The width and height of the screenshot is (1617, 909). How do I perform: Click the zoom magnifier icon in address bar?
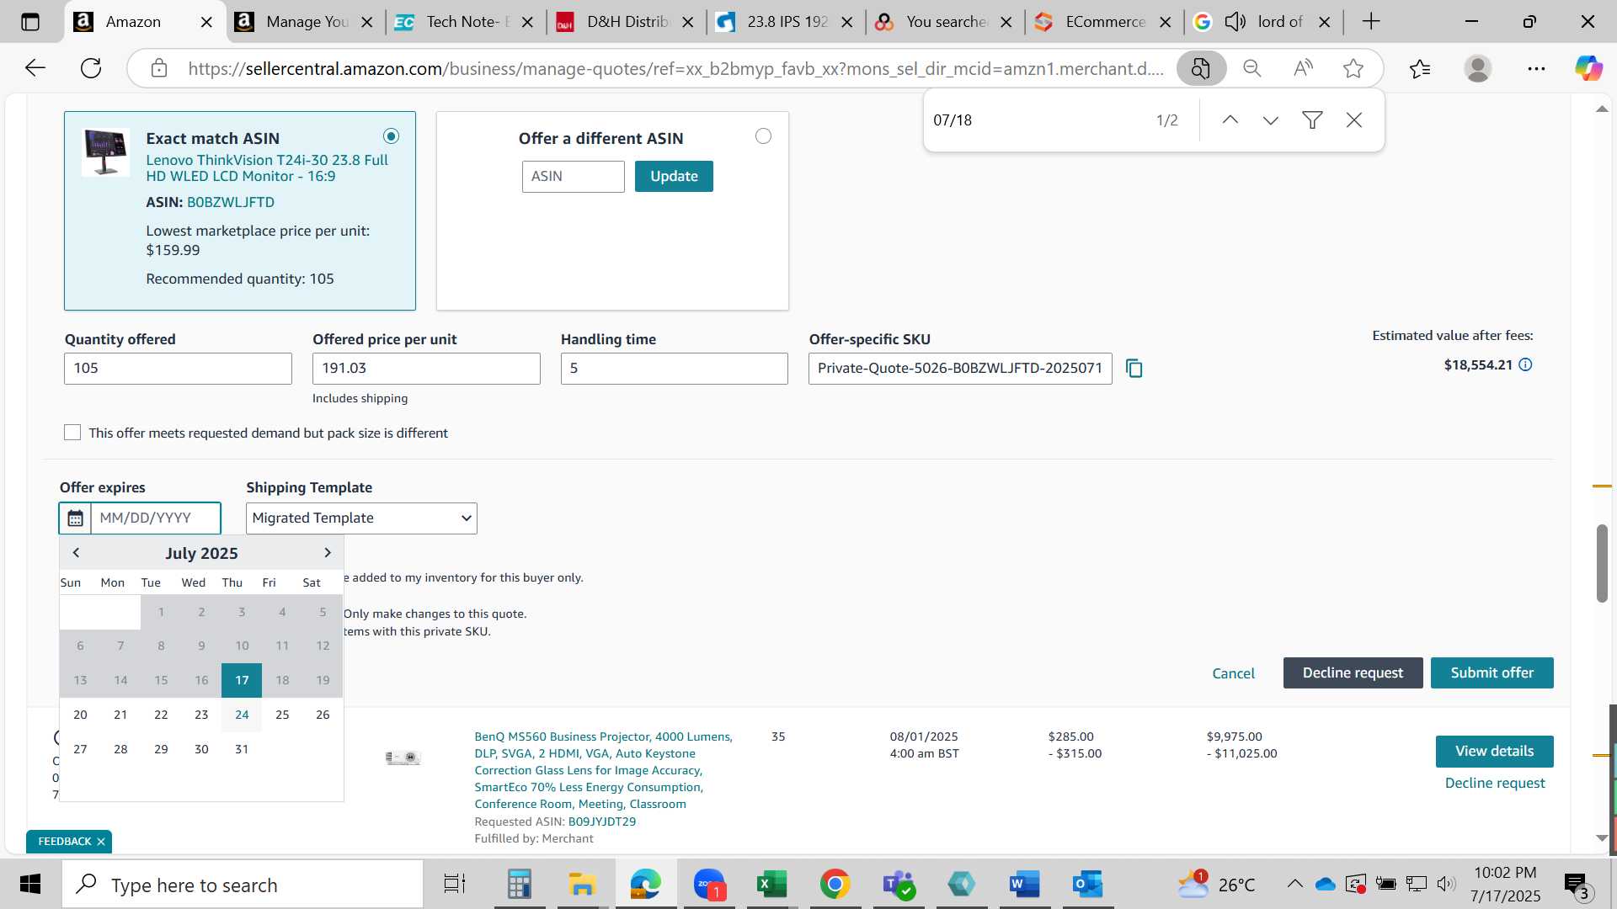click(x=1252, y=68)
